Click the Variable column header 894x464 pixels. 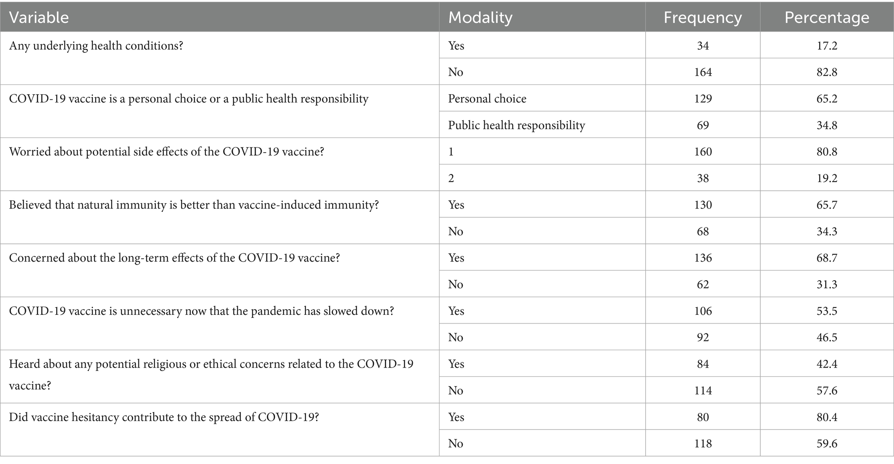click(39, 17)
